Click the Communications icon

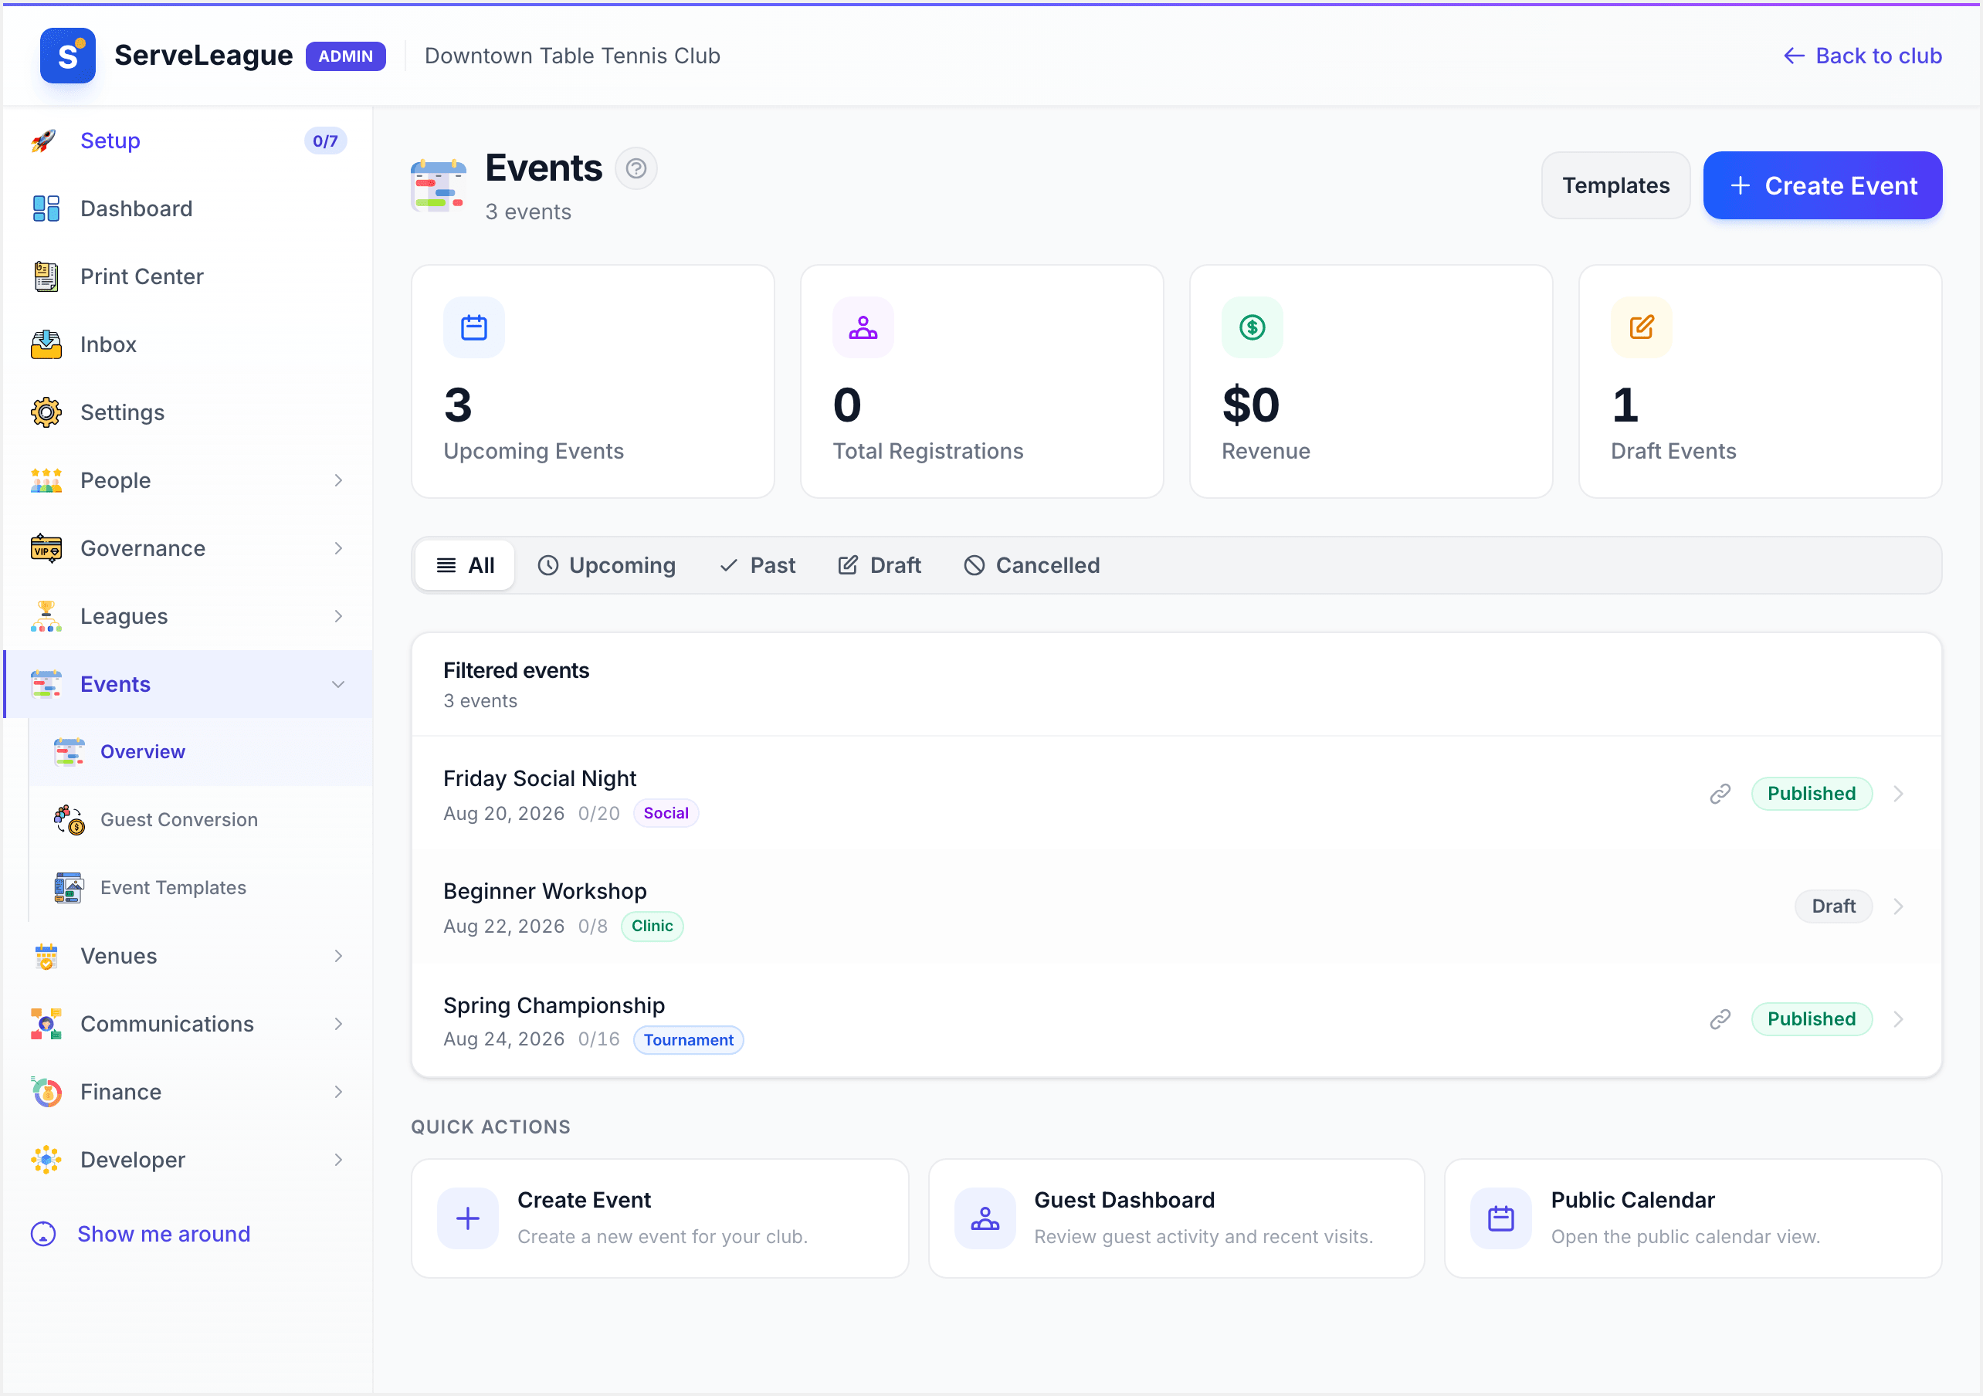tap(46, 1024)
